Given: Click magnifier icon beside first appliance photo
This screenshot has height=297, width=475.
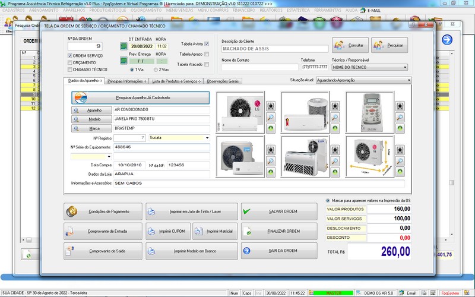Looking at the screenshot, I should [x=270, y=118].
